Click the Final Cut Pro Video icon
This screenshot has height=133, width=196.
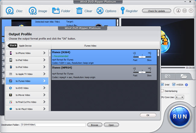(11, 102)
